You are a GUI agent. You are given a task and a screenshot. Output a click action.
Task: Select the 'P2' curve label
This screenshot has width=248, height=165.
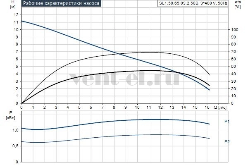click(x=227, y=141)
